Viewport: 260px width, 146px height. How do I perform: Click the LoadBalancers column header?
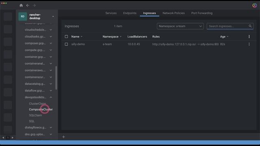pyautogui.click(x=137, y=37)
